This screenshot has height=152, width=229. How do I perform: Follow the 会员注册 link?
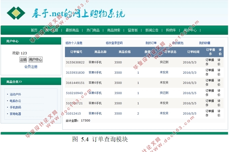click(31, 66)
